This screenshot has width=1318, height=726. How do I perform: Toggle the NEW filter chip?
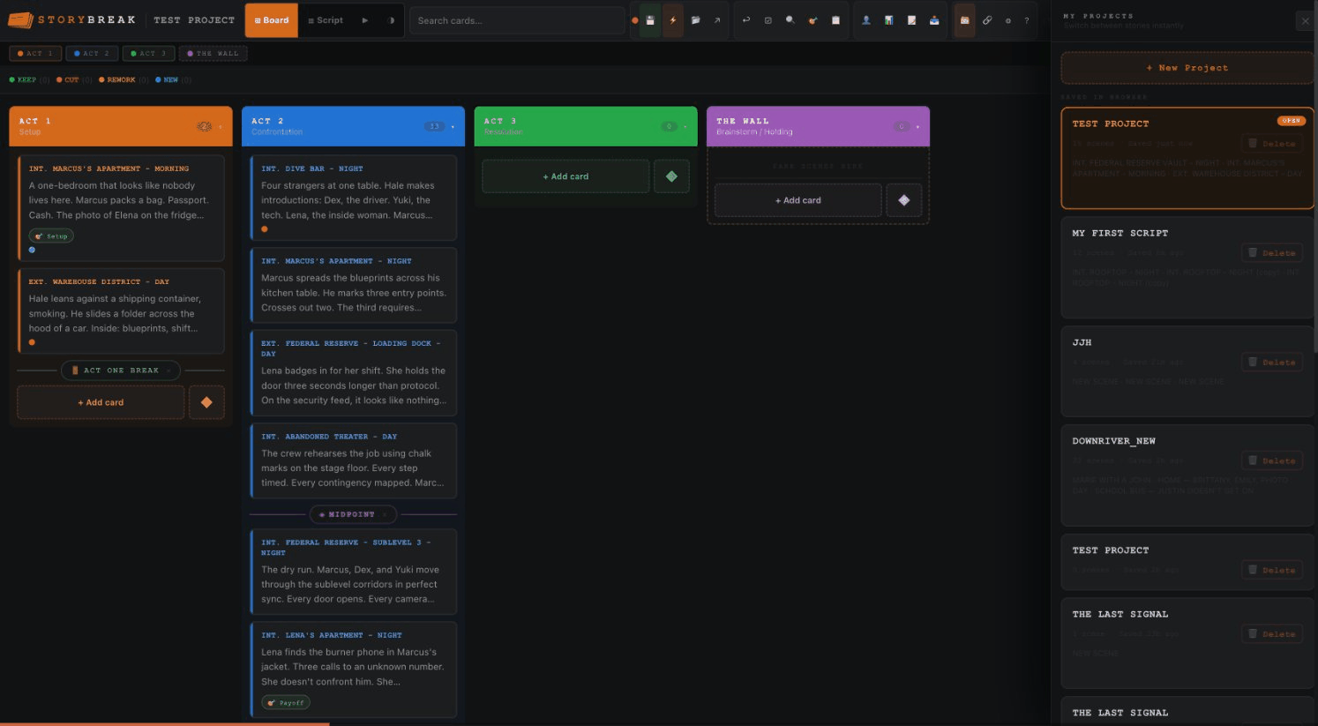[x=168, y=79]
